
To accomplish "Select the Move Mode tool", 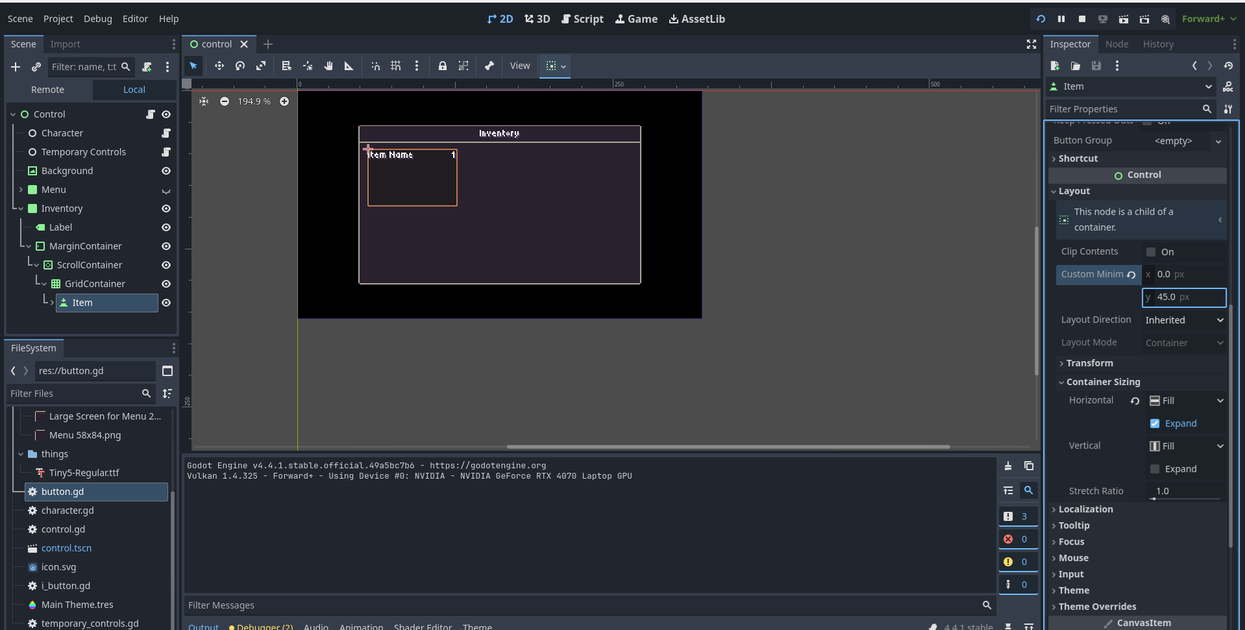I will 219,66.
